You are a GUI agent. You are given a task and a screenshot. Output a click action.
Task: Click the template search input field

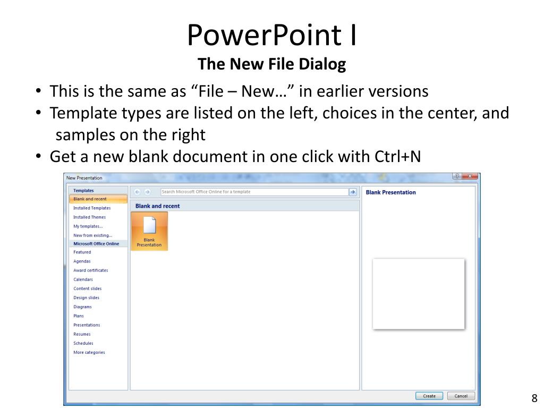click(x=254, y=192)
